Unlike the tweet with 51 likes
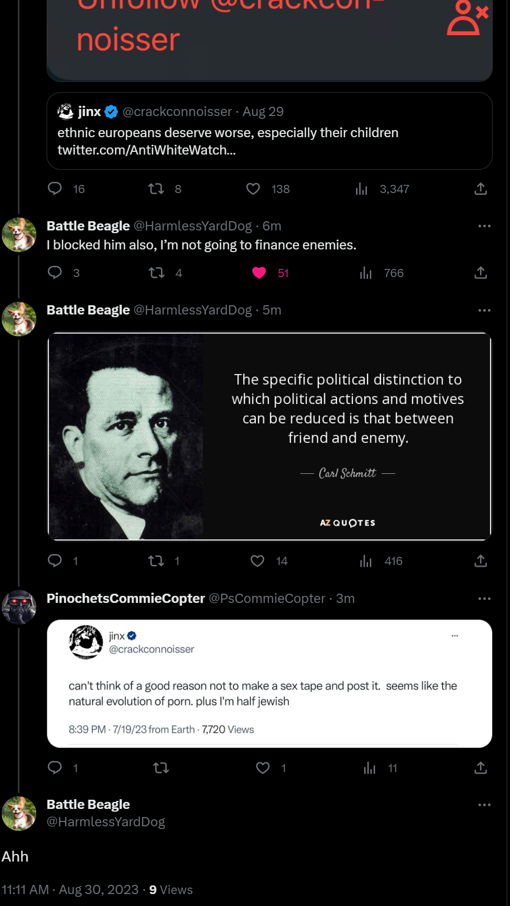This screenshot has height=906, width=510. [x=259, y=273]
